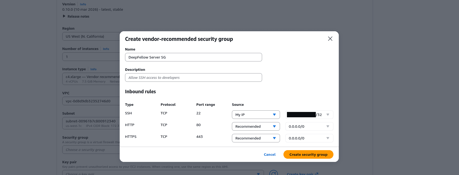This screenshot has width=459, height=175.
Task: Close the security group dialog with X
Action: tap(330, 39)
